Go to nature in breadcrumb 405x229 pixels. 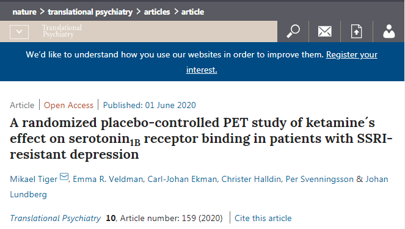point(24,12)
